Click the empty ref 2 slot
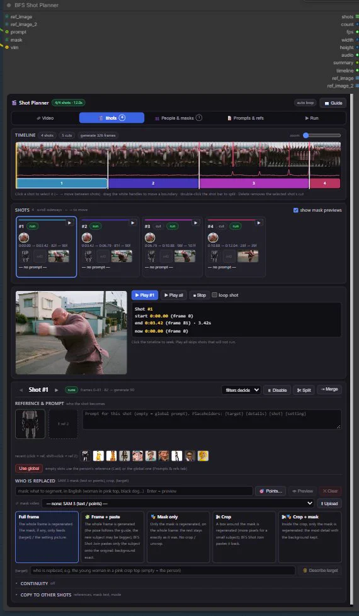This screenshot has height=616, width=359. pyautogui.click(x=63, y=425)
